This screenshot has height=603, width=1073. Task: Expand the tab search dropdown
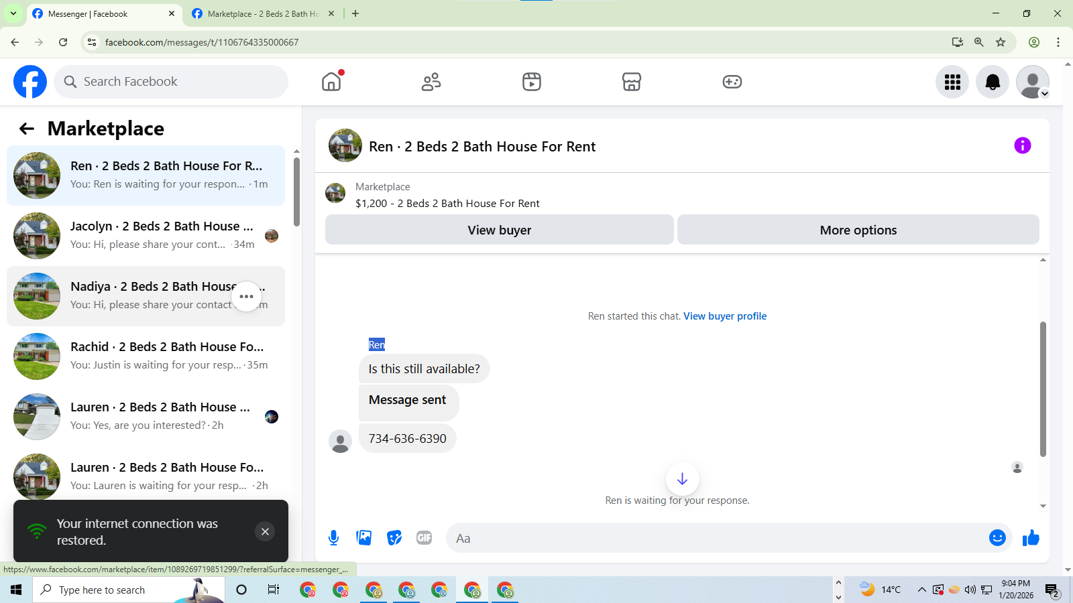13,13
